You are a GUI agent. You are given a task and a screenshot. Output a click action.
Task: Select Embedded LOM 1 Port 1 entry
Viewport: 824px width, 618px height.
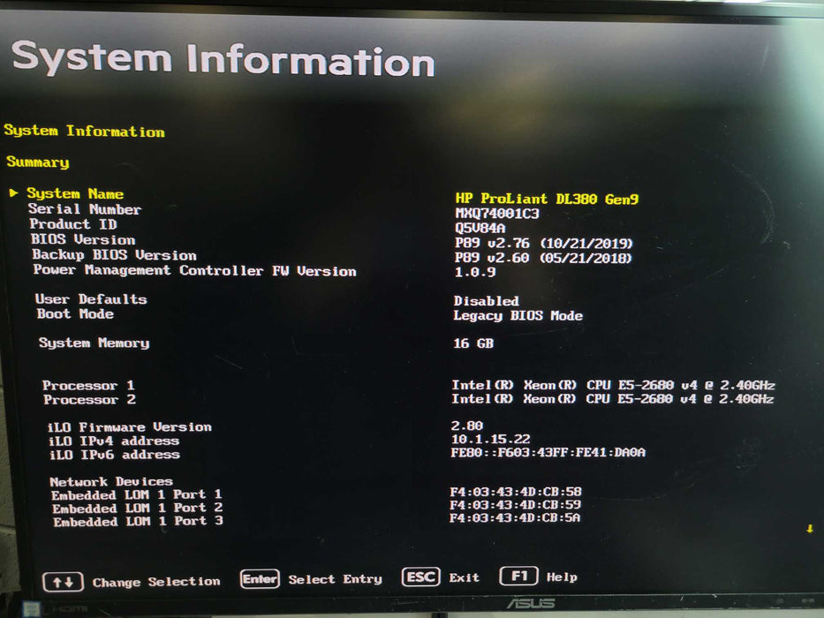coord(137,494)
